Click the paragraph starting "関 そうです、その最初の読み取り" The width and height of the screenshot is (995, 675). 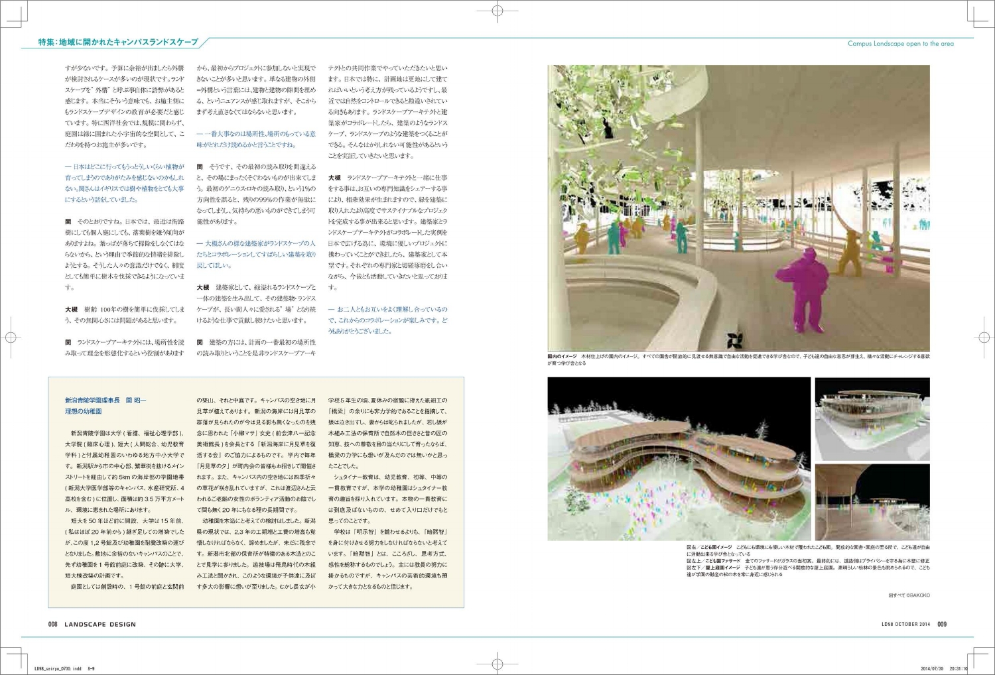(x=256, y=194)
